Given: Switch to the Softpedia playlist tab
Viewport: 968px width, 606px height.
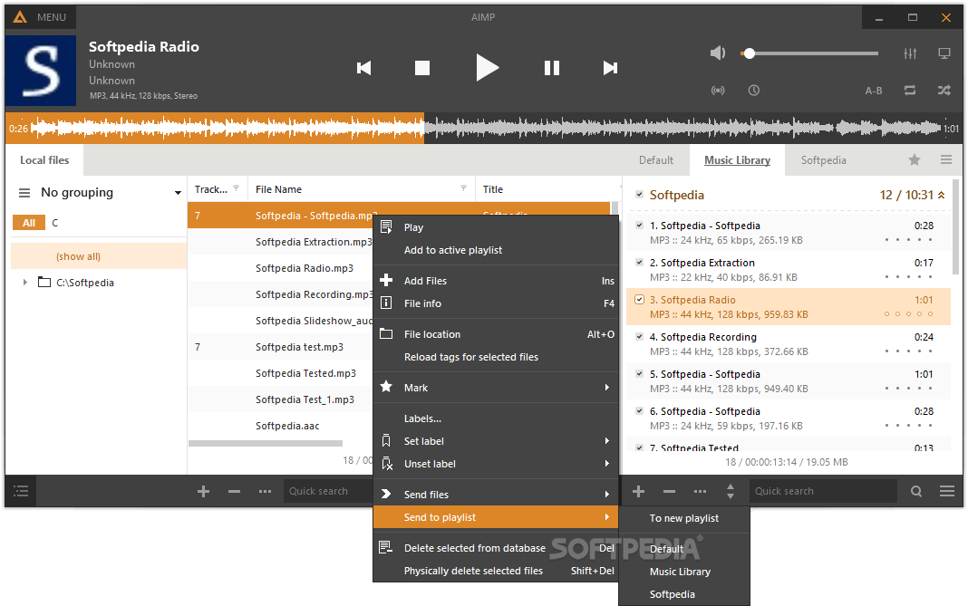Looking at the screenshot, I should 824,159.
